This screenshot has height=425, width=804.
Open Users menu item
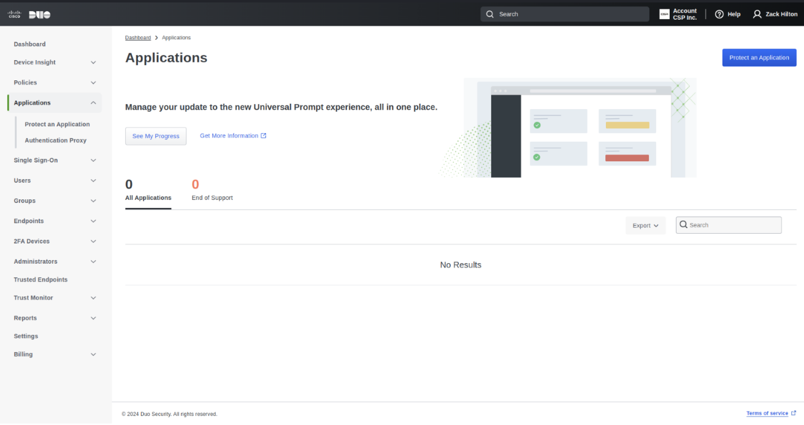click(22, 181)
